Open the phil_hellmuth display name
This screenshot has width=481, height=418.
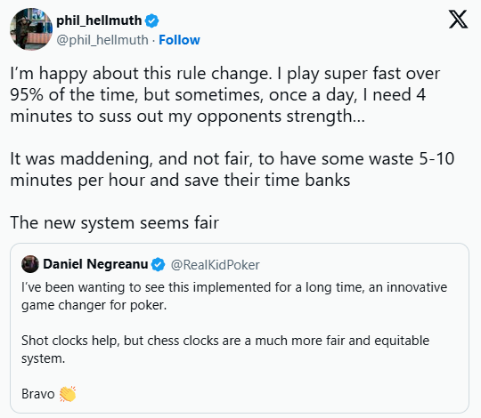click(99, 20)
